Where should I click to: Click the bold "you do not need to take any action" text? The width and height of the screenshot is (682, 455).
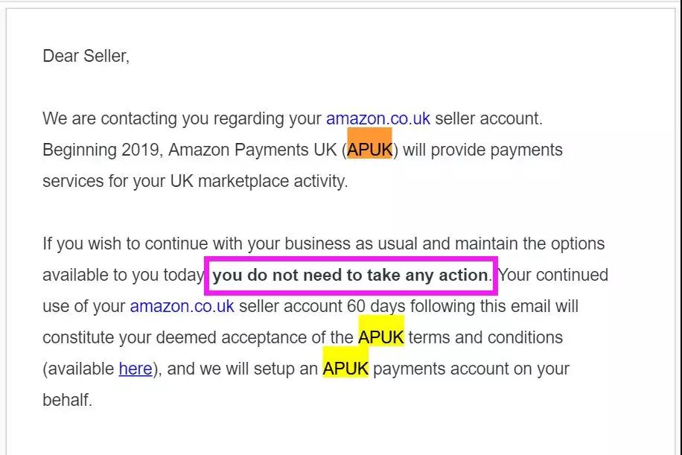[350, 276]
